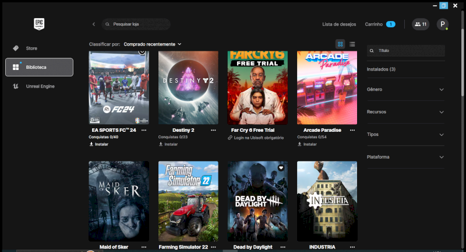
Task: Toggle favorite heart on Dead by Daylight
Action: point(281,168)
